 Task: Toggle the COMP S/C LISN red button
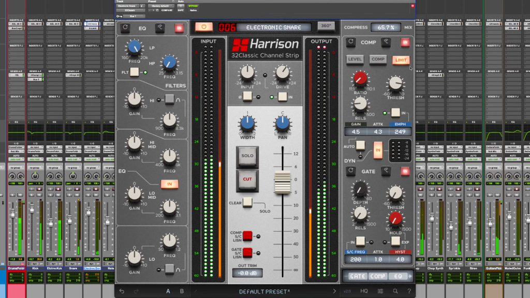(247, 236)
